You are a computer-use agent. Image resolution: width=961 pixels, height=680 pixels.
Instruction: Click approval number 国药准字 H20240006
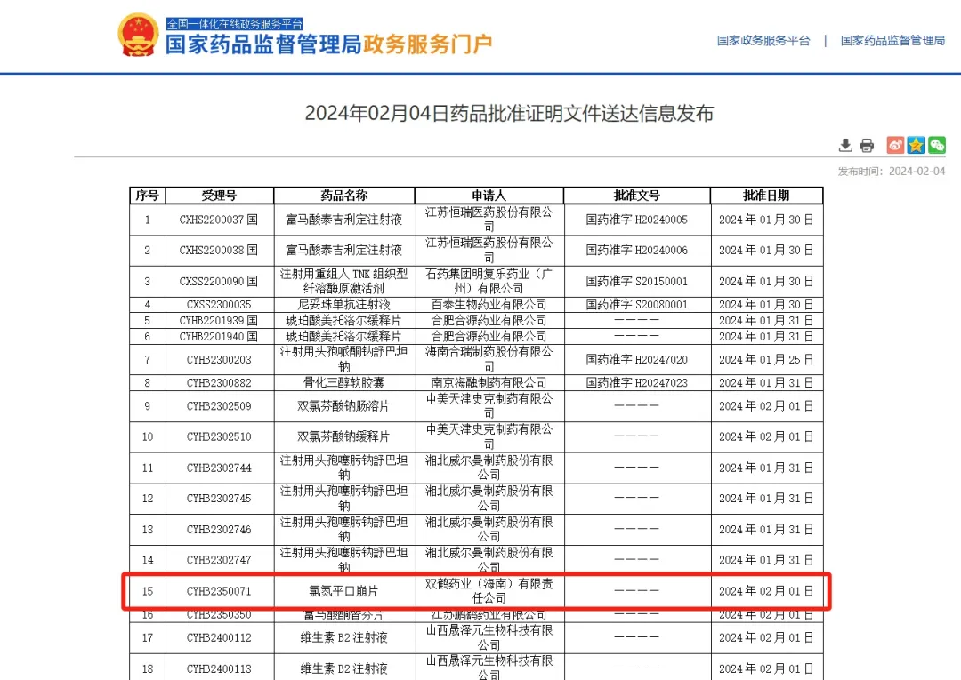click(637, 251)
